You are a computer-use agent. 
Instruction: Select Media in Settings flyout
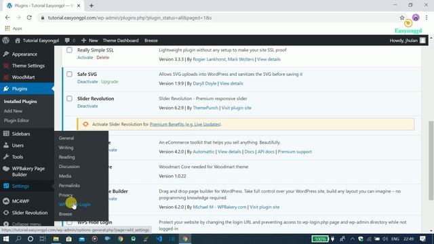[x=65, y=176]
